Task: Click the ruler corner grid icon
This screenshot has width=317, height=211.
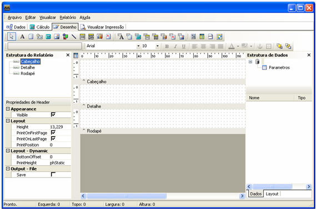Action: (x=76, y=56)
